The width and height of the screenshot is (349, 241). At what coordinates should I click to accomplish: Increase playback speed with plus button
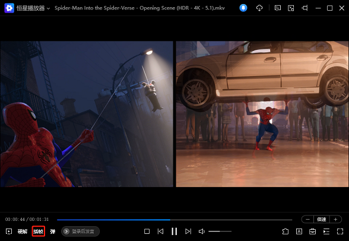click(335, 220)
